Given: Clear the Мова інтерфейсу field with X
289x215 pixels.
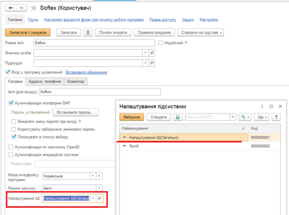Looking at the screenshot, I should click(x=99, y=176).
